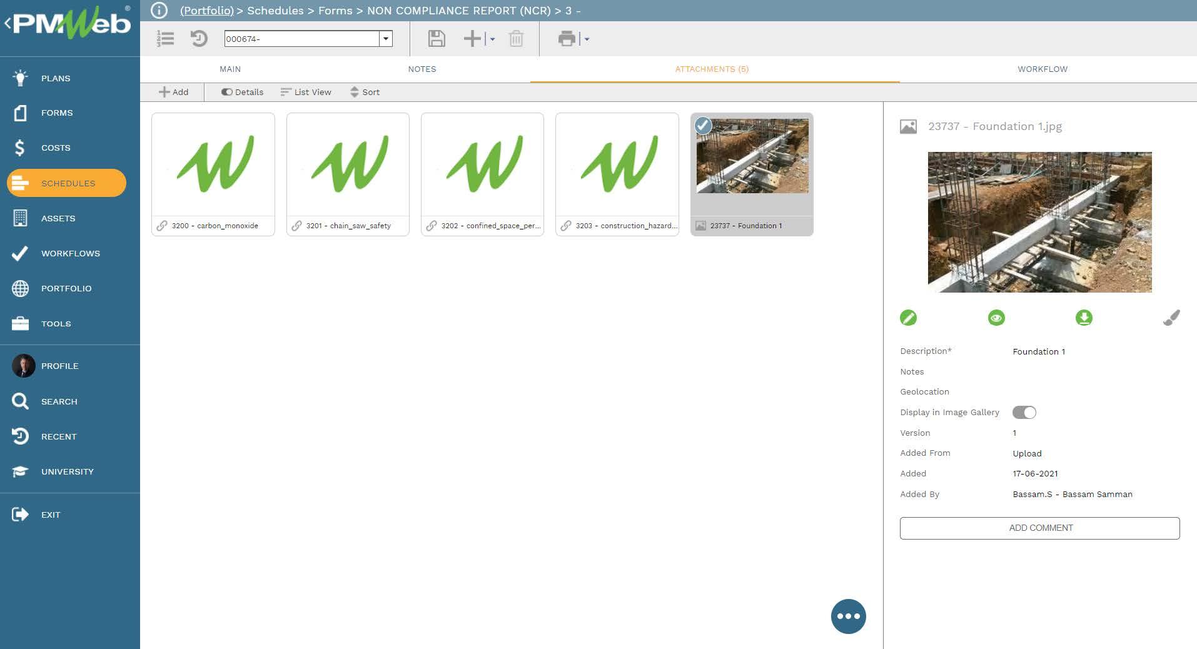
Task: Click the Description field value Foundation 1
Action: (x=1039, y=351)
